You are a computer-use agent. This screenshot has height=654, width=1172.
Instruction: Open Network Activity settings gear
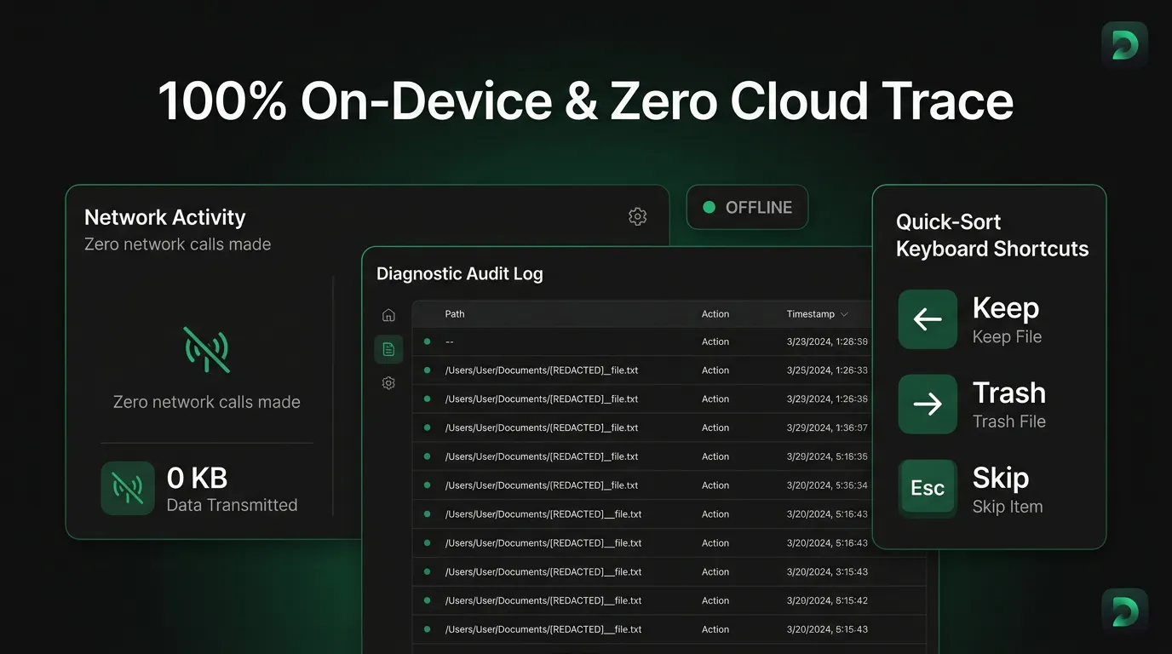(637, 216)
